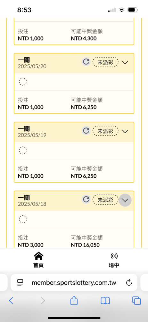Screen dimensions: 148x322
Task: Select the dashed circle in the 2025/05/19 bet
Action: 23,150
